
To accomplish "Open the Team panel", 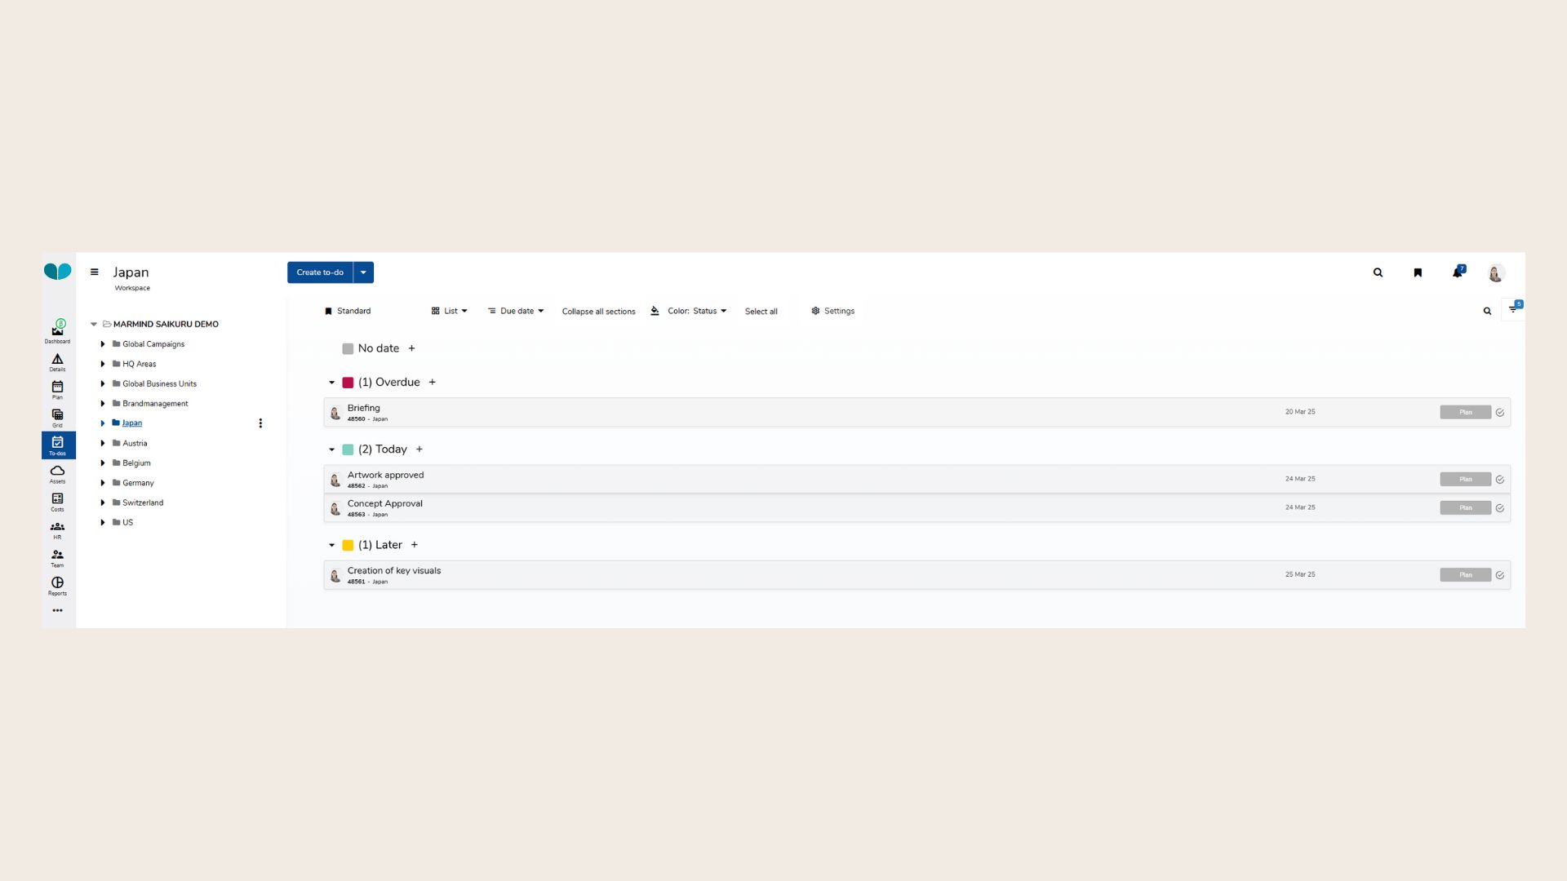I will 57,556.
